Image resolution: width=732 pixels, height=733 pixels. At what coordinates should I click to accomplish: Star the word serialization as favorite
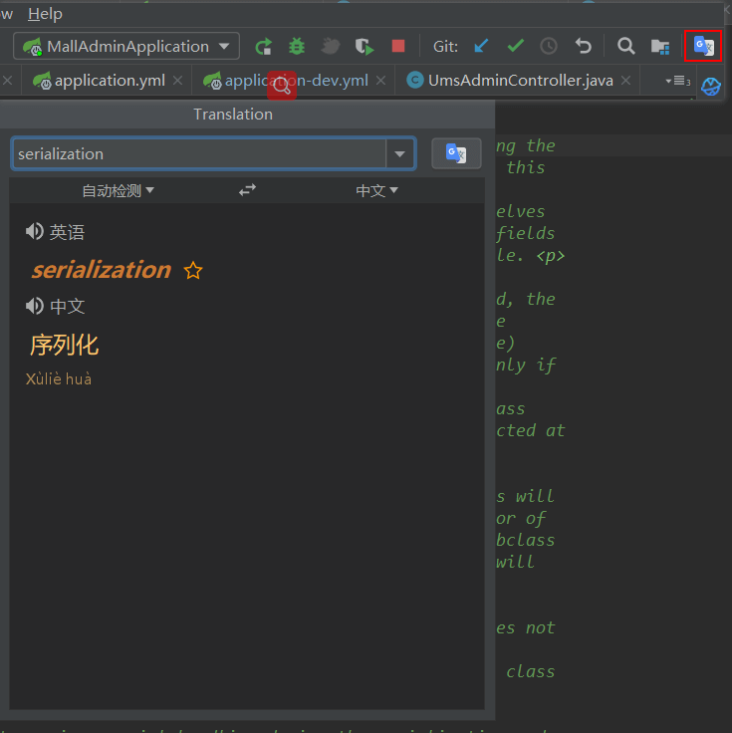pyautogui.click(x=193, y=270)
